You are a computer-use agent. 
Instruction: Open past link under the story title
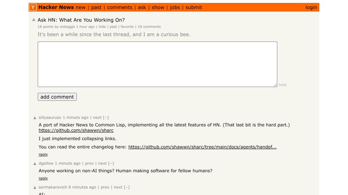(113, 26)
